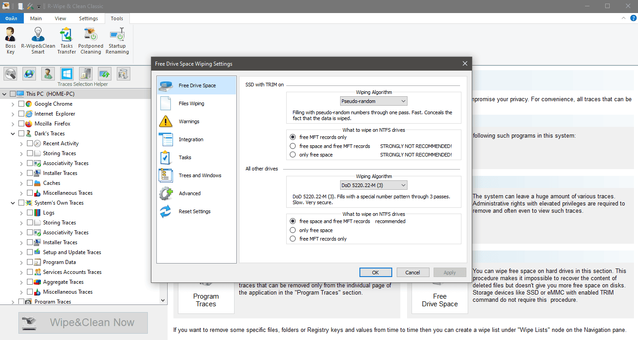Viewport: 638px width, 340px height.
Task: Open Program Traces tile in main window
Action: (x=206, y=298)
